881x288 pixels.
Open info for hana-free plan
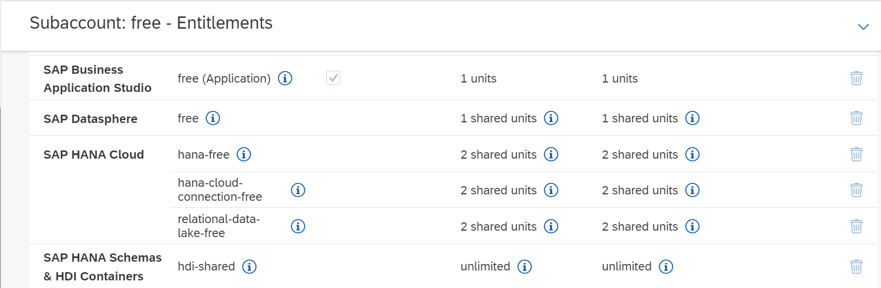(x=244, y=155)
